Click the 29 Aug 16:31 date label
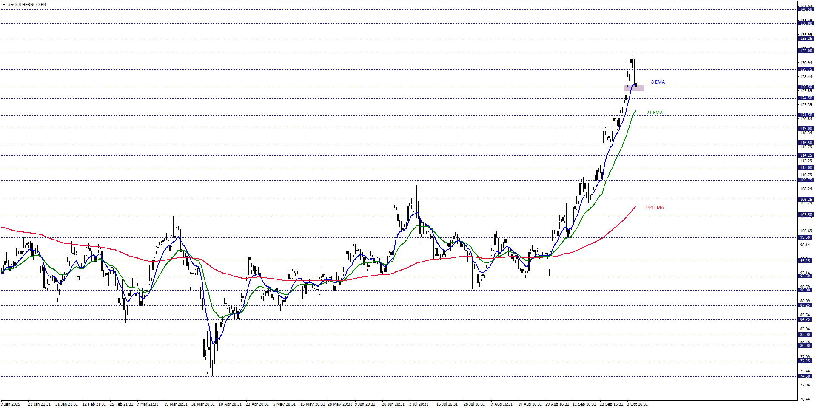 coord(557,404)
